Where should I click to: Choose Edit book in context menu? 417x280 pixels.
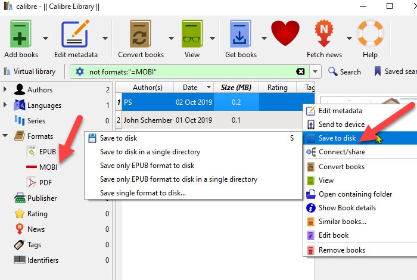point(360,235)
